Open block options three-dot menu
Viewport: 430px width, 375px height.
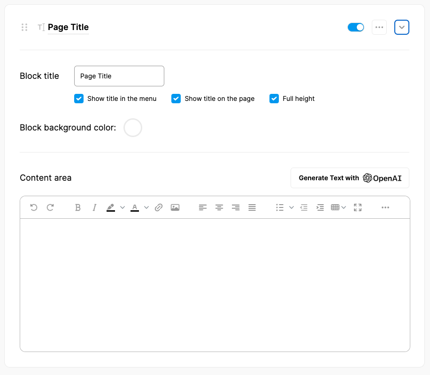click(379, 27)
